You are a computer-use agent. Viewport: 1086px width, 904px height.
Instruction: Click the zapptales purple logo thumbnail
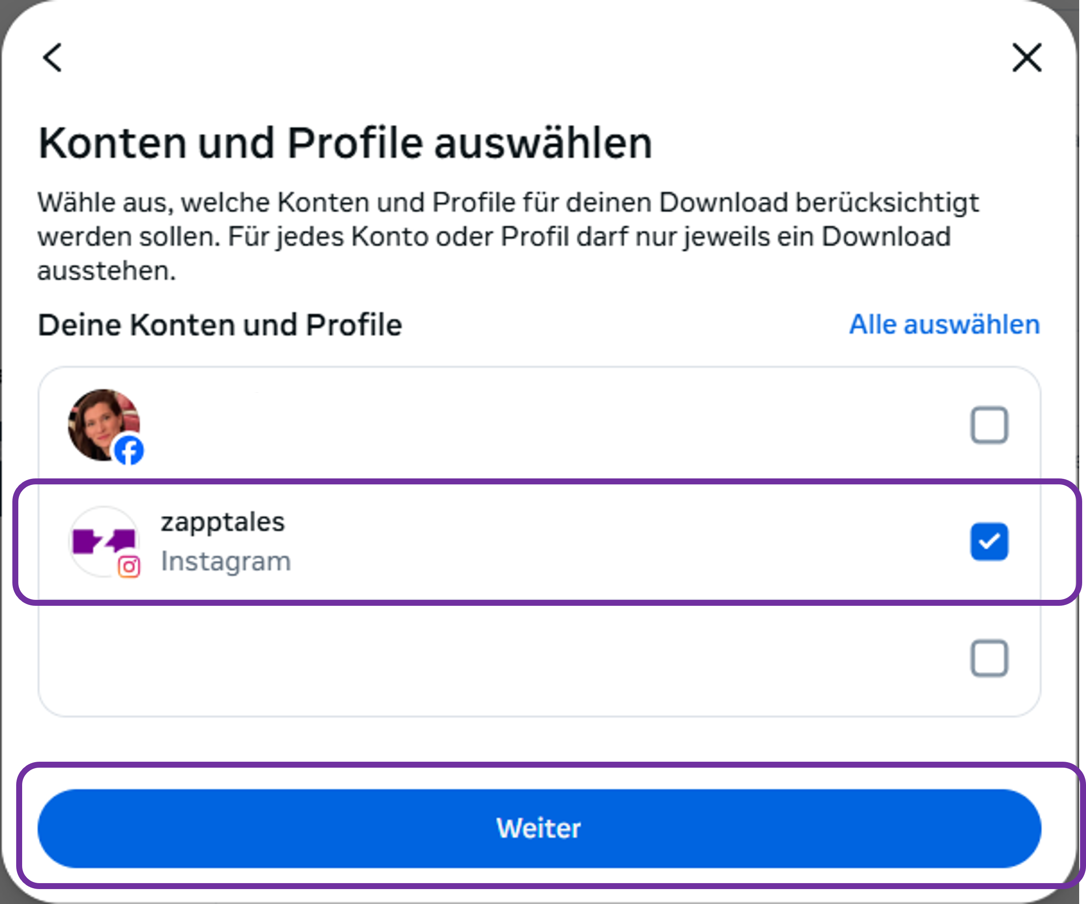pos(103,542)
